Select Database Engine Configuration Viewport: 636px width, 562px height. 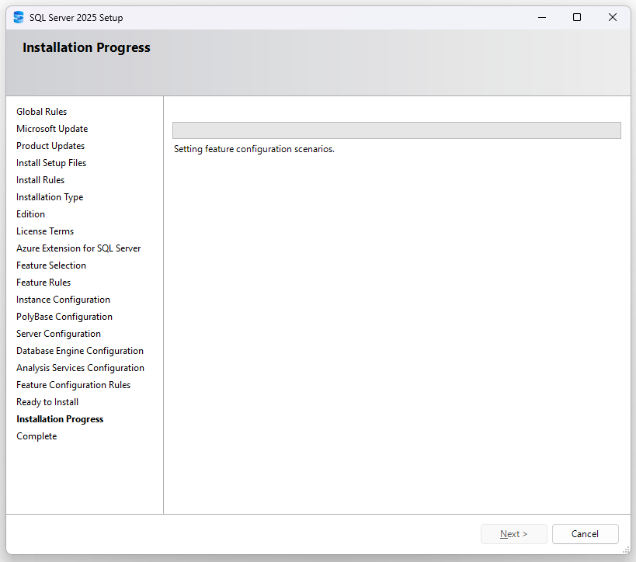[79, 350]
